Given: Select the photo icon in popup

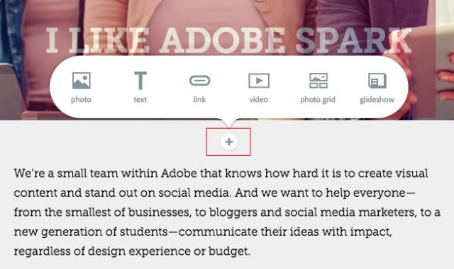Looking at the screenshot, I should (x=82, y=81).
